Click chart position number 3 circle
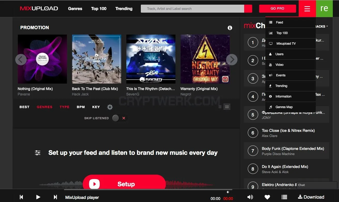Screen dimensions: 339x202 253,79
